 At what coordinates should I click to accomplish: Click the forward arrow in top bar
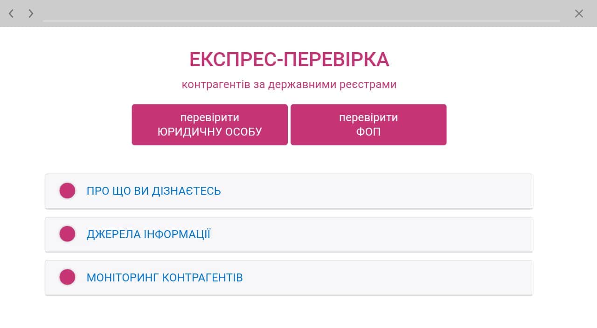point(31,14)
